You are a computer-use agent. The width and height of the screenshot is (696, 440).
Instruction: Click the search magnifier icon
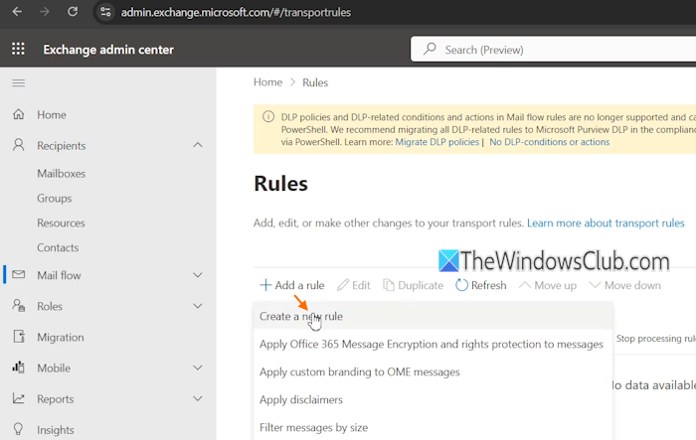[x=430, y=49]
